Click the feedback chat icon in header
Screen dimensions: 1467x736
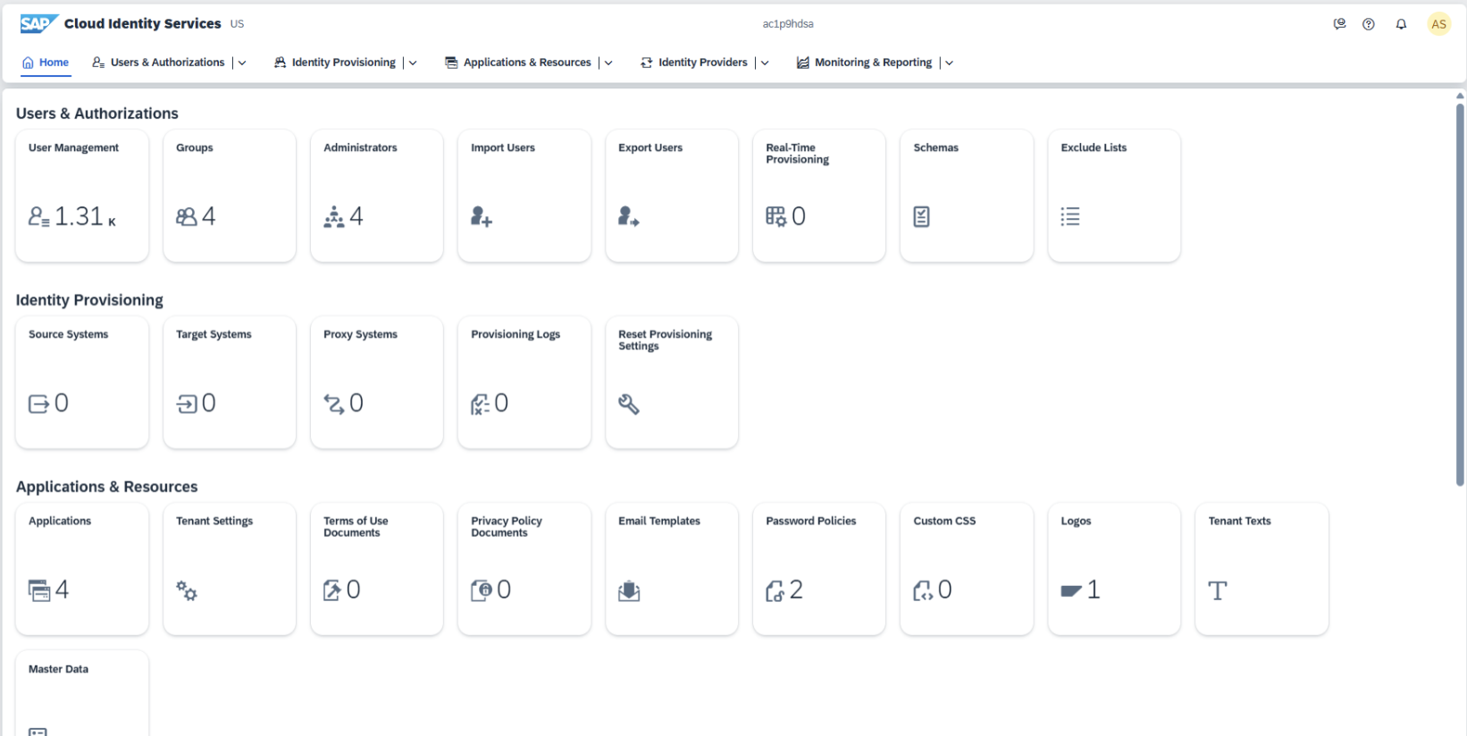(1339, 24)
